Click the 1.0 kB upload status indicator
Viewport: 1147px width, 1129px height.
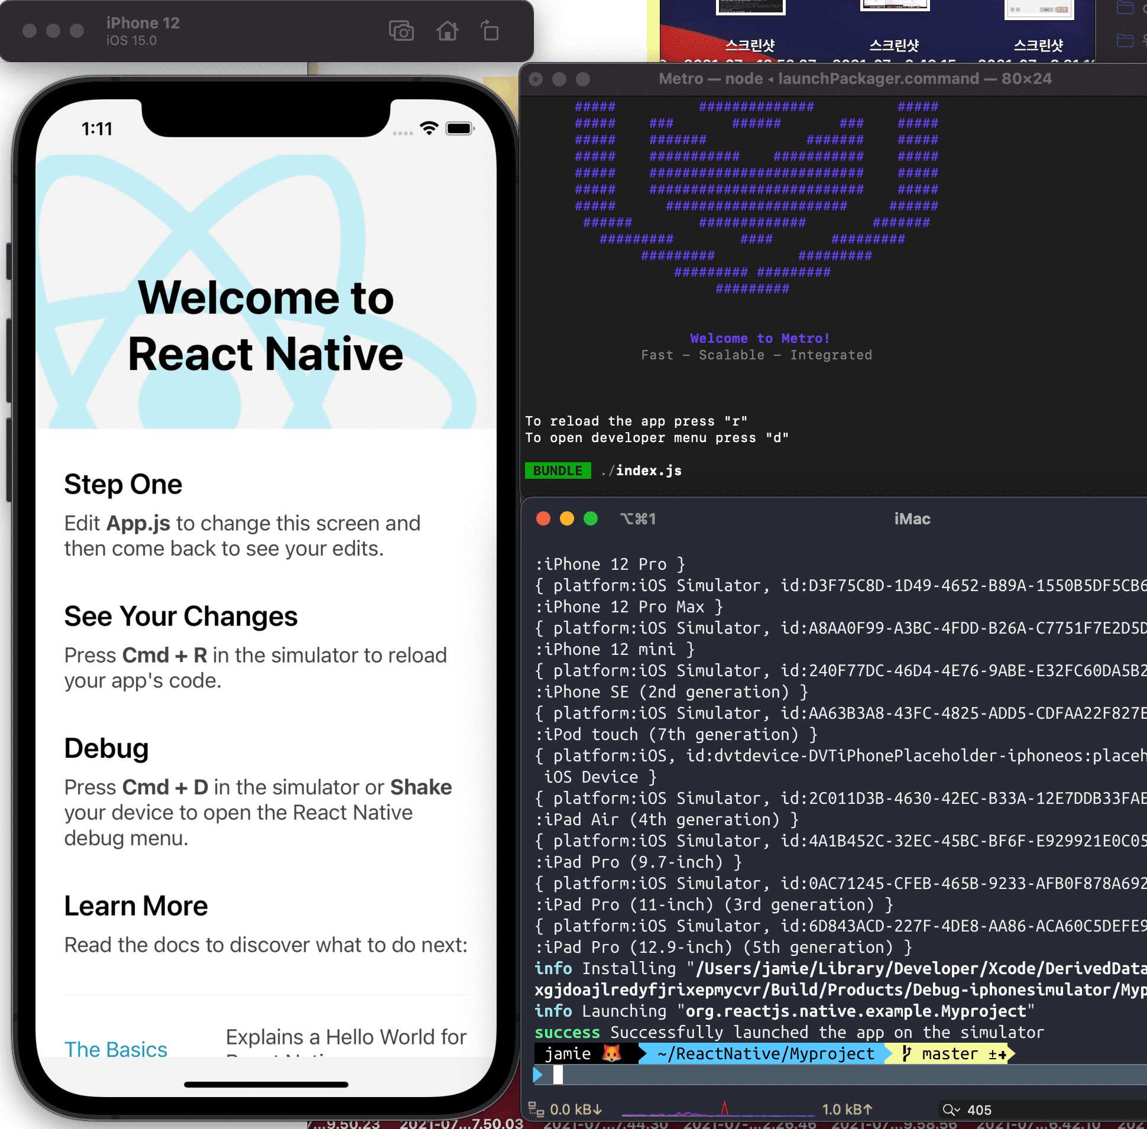click(846, 1109)
